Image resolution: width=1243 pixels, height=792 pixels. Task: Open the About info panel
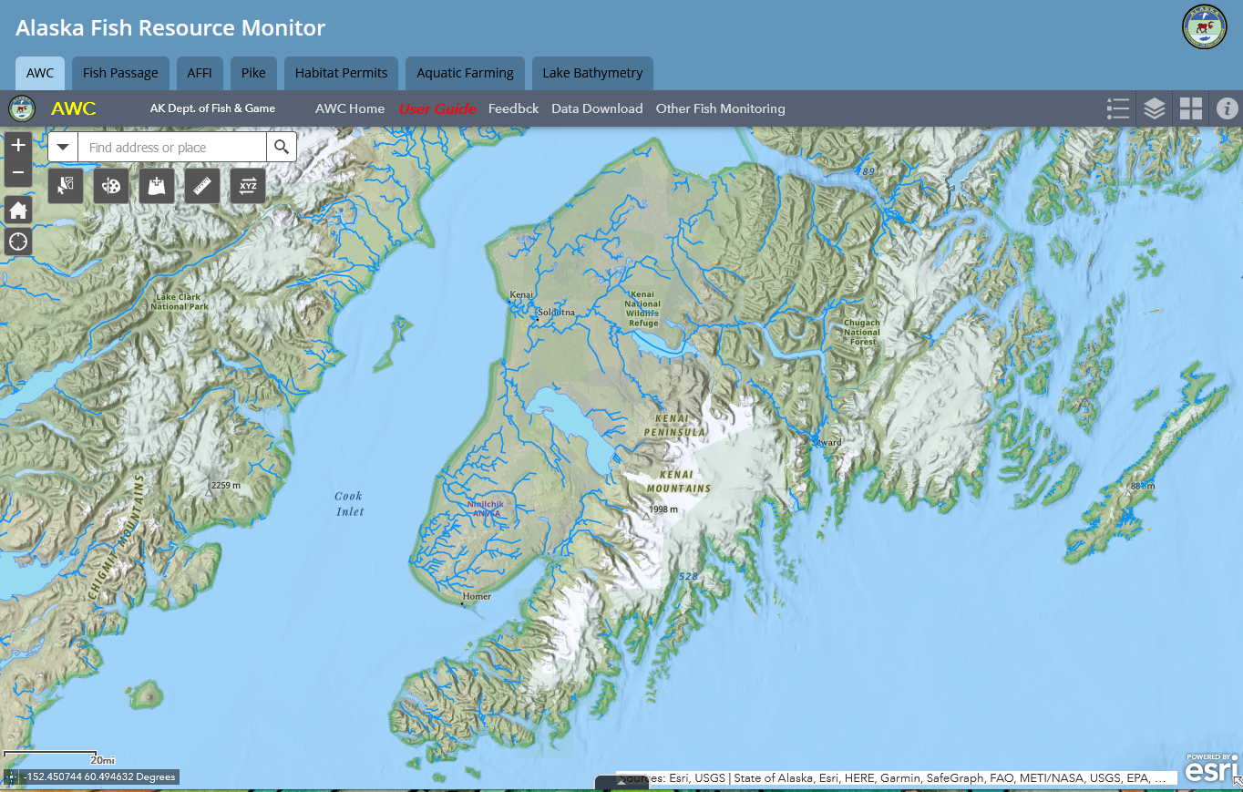1227,108
